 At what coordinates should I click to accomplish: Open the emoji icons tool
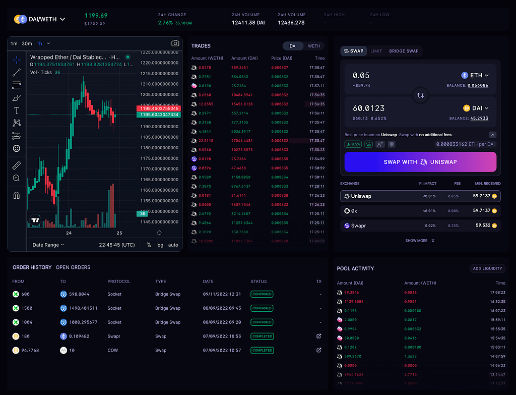pyautogui.click(x=17, y=148)
